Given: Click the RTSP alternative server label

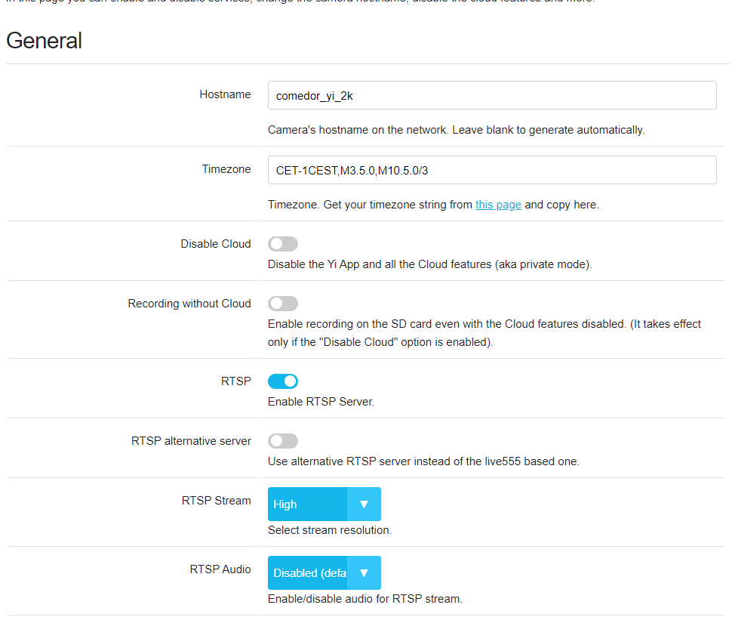Looking at the screenshot, I should [191, 441].
